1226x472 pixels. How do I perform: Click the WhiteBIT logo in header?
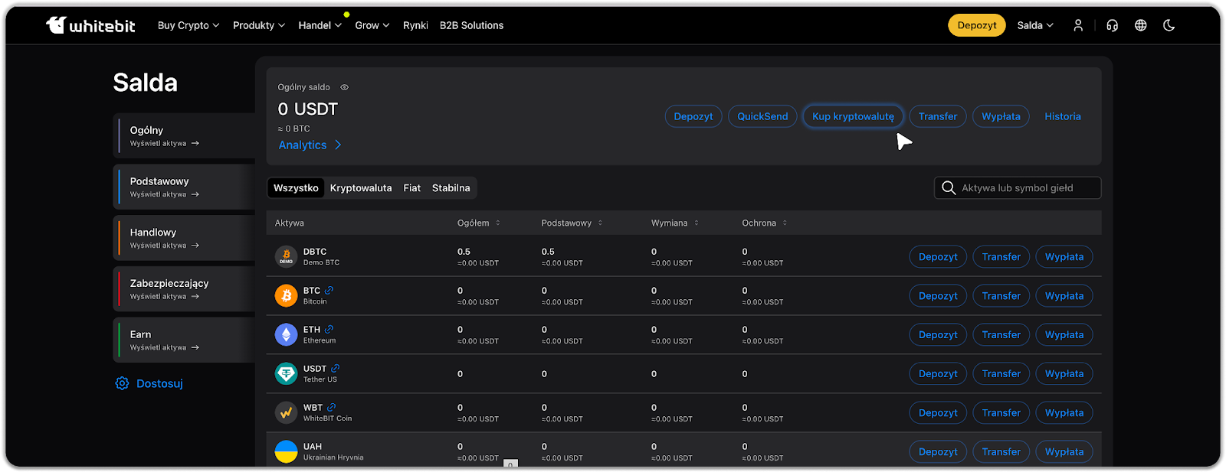coord(90,25)
